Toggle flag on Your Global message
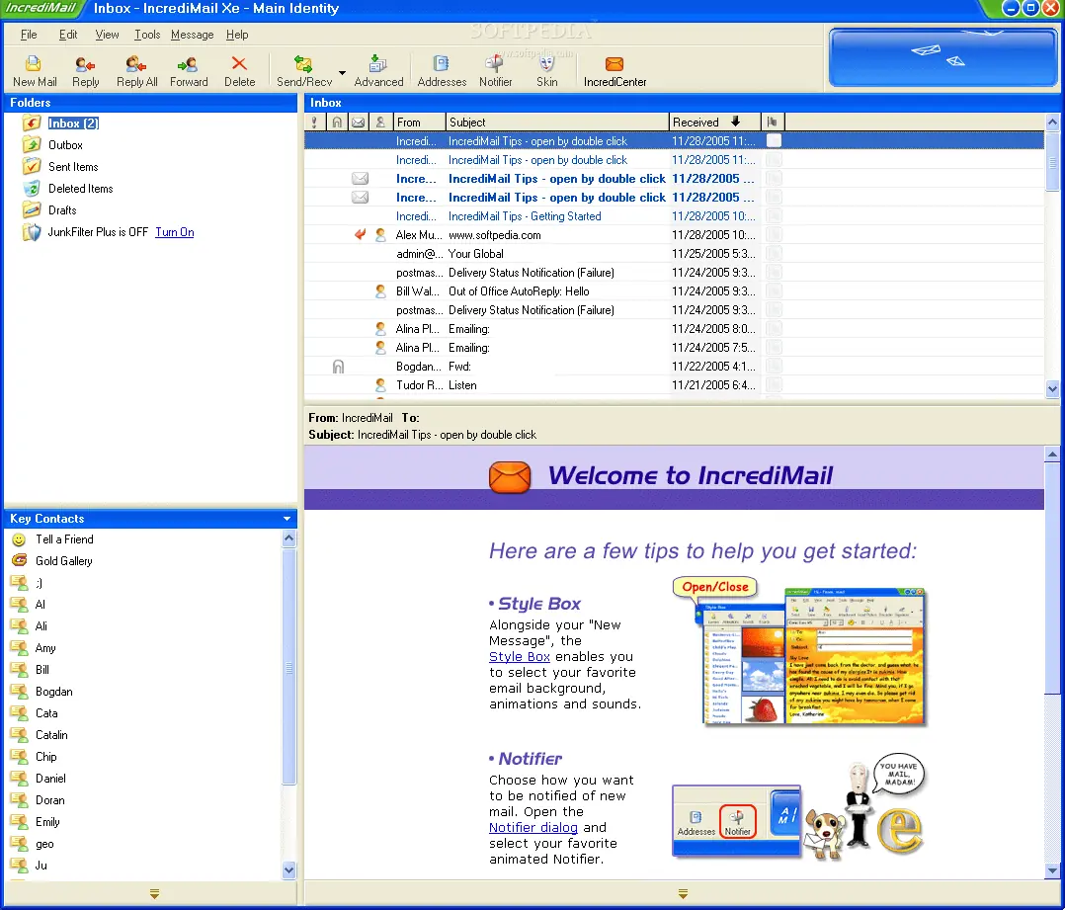The image size is (1065, 910). click(x=774, y=253)
